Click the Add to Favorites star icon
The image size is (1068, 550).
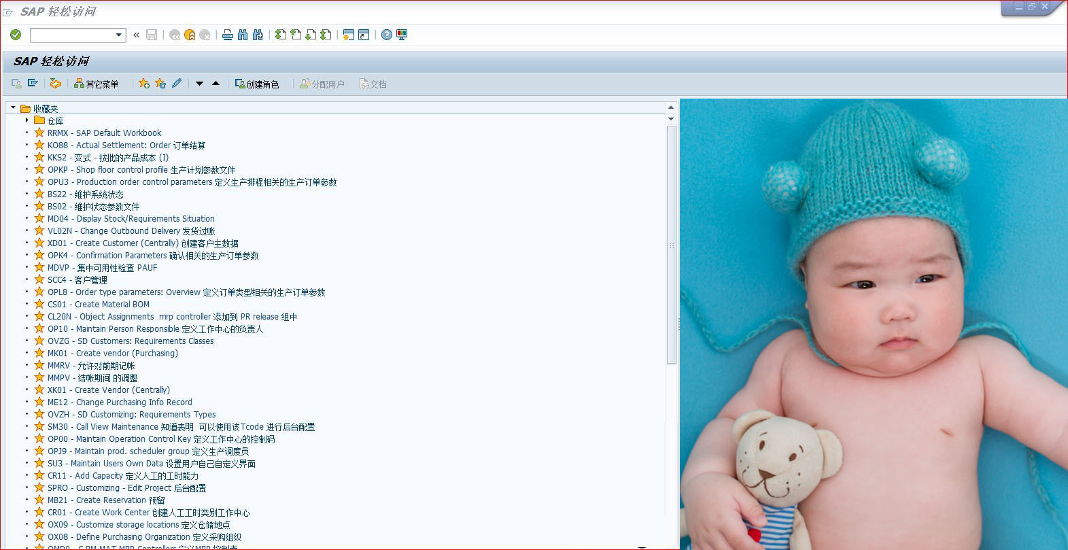144,84
